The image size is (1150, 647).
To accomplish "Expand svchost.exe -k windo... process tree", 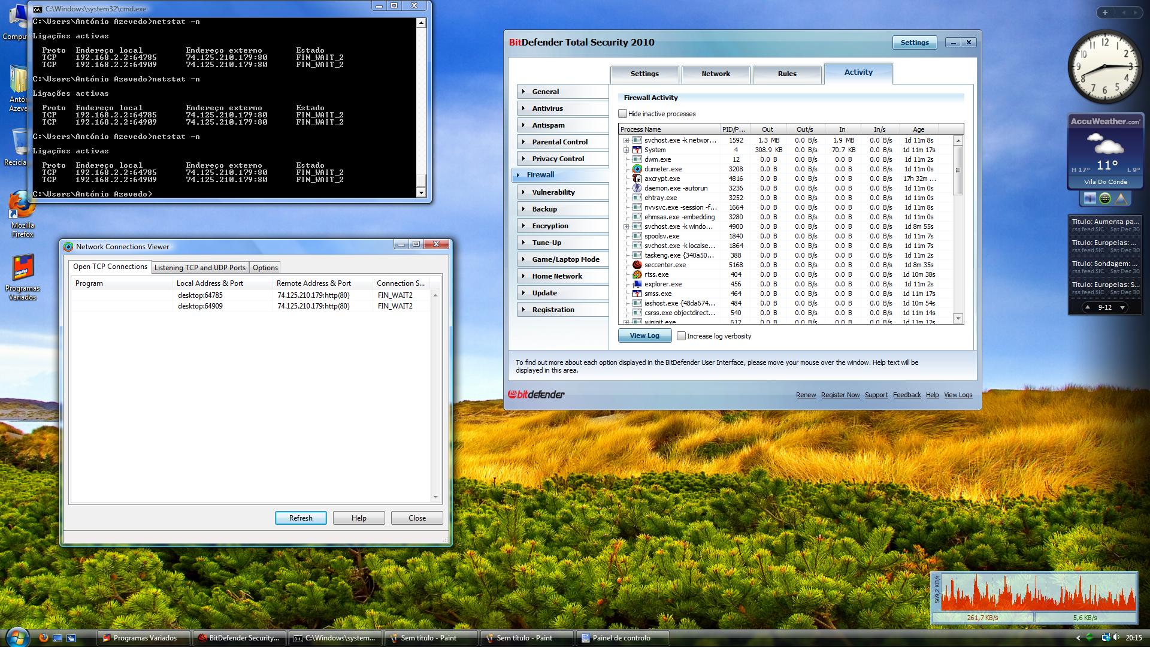I will (626, 226).
